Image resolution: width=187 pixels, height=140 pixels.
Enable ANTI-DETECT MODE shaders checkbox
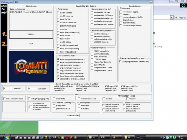coord(104,99)
